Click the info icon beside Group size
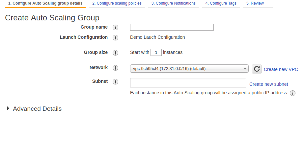 pos(115,53)
